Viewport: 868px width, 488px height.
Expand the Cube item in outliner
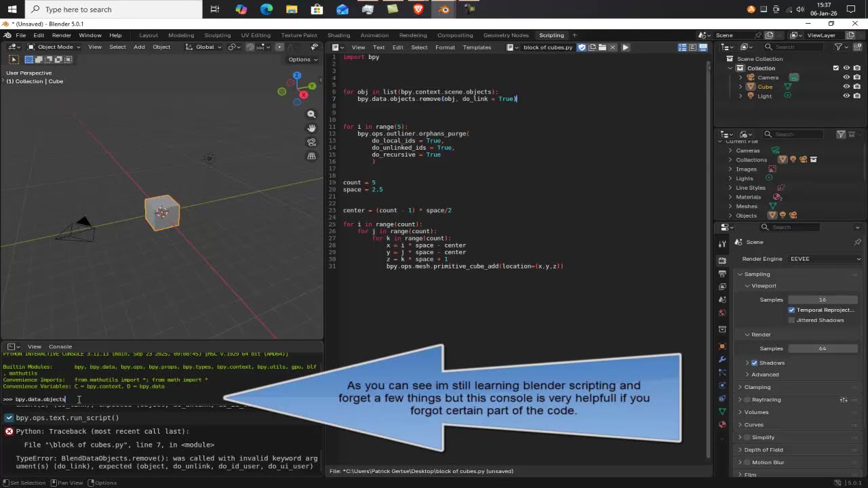coord(741,87)
